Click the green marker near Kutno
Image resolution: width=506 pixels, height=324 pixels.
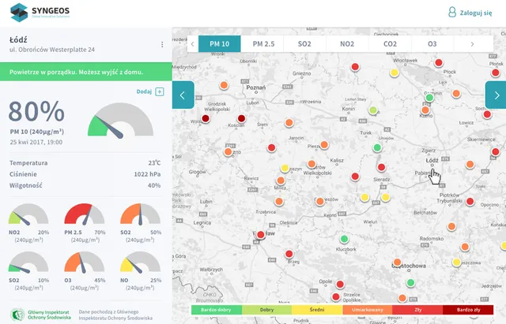coord(429,98)
